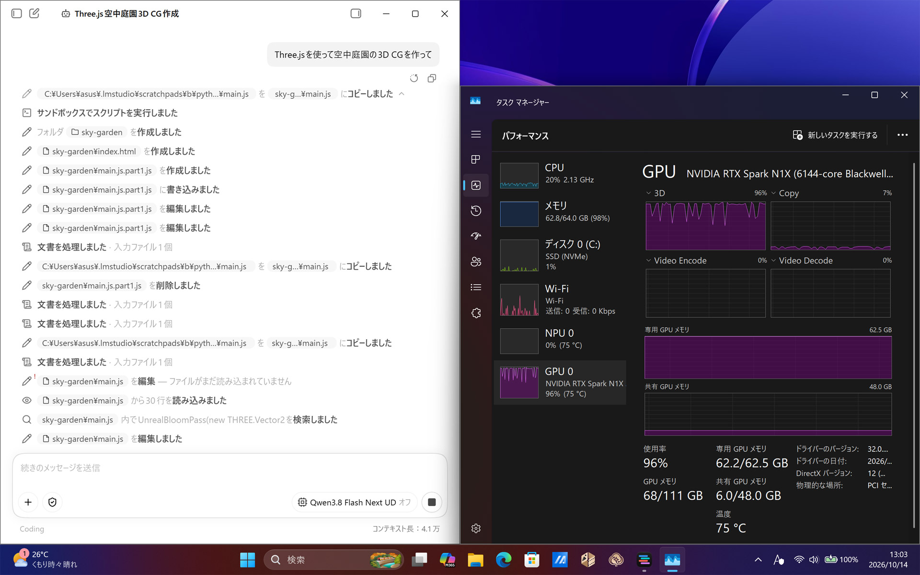
Task: Regenerate the response with the retry icon
Action: 414,78
